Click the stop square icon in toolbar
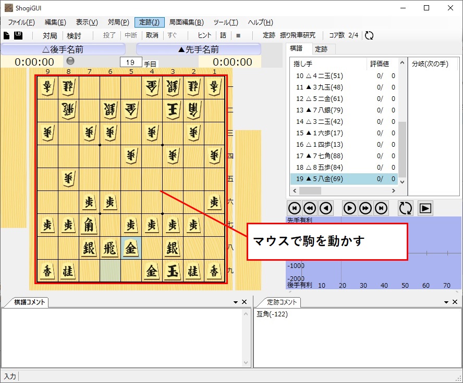Image resolution: width=463 pixels, height=383 pixels. (238, 36)
